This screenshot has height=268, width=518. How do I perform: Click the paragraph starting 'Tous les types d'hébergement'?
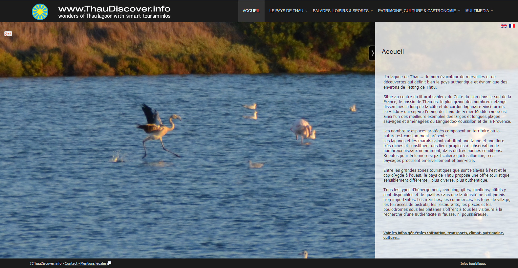coord(447,202)
